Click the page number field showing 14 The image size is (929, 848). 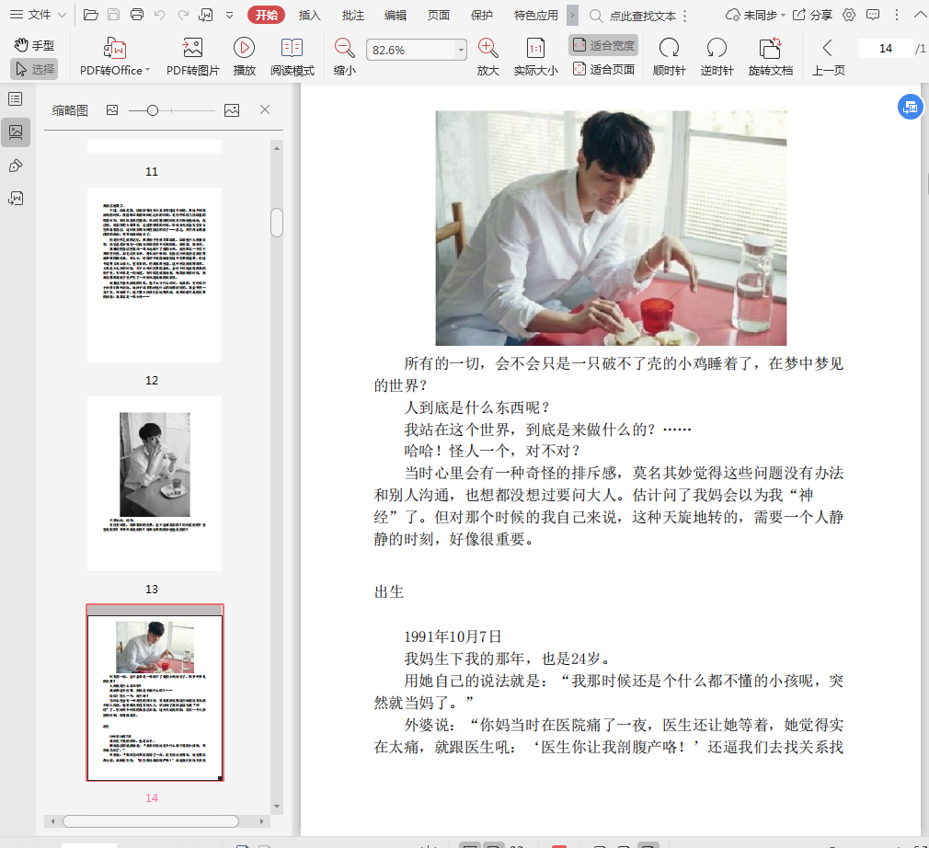pos(885,49)
